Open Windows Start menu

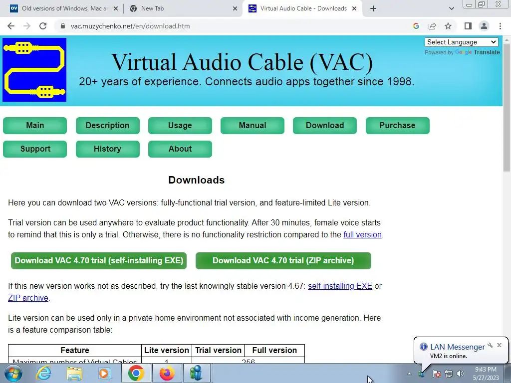13,373
